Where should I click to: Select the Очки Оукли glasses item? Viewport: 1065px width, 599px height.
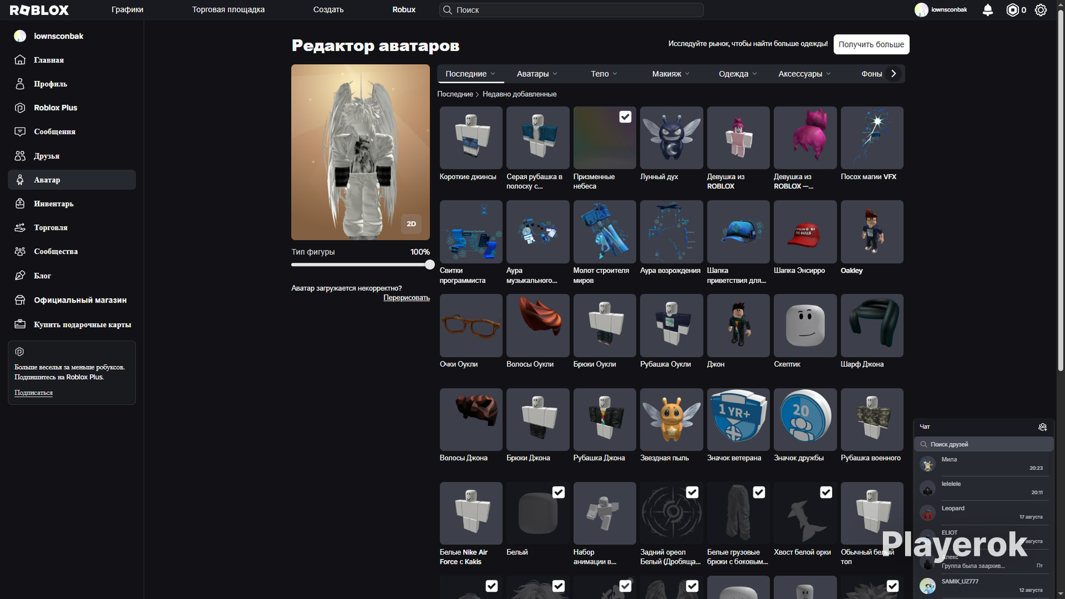tap(471, 325)
